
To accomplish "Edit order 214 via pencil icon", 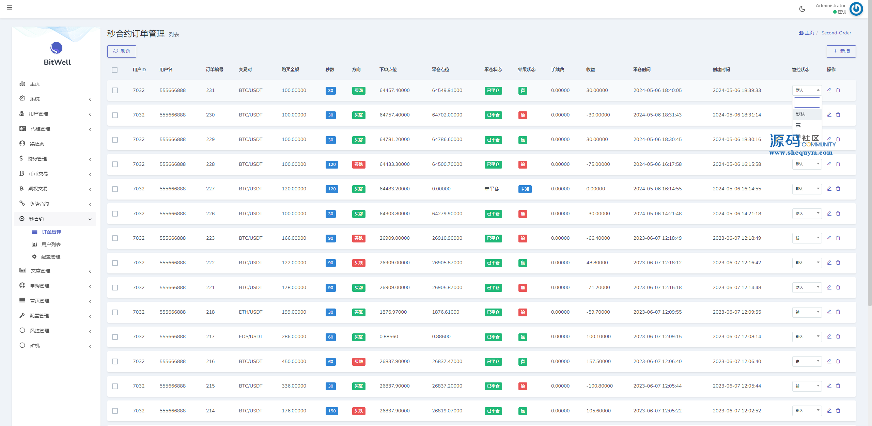I will [829, 411].
